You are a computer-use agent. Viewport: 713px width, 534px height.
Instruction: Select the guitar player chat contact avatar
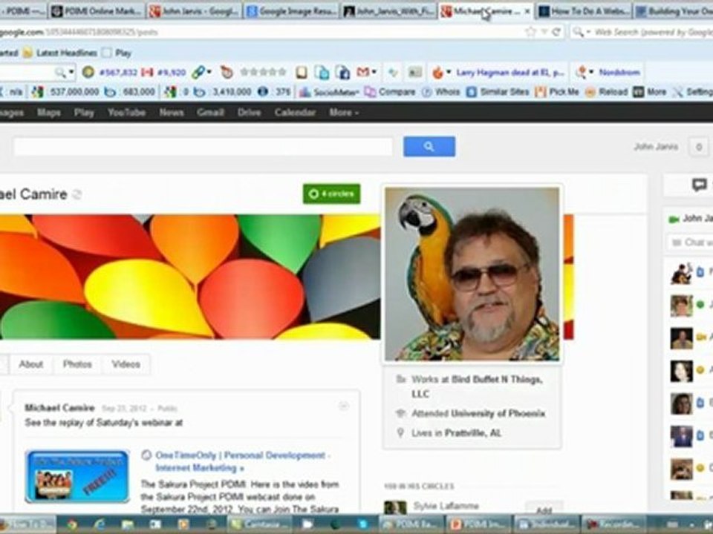click(681, 274)
